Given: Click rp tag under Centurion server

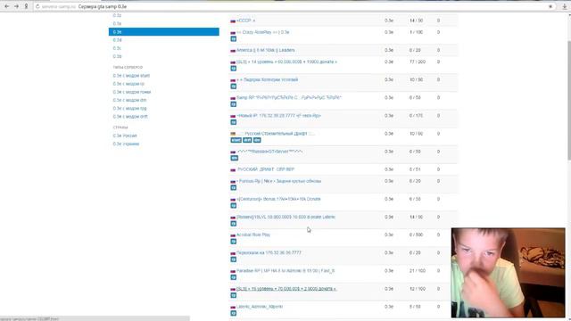Looking at the screenshot, I should [234, 206].
